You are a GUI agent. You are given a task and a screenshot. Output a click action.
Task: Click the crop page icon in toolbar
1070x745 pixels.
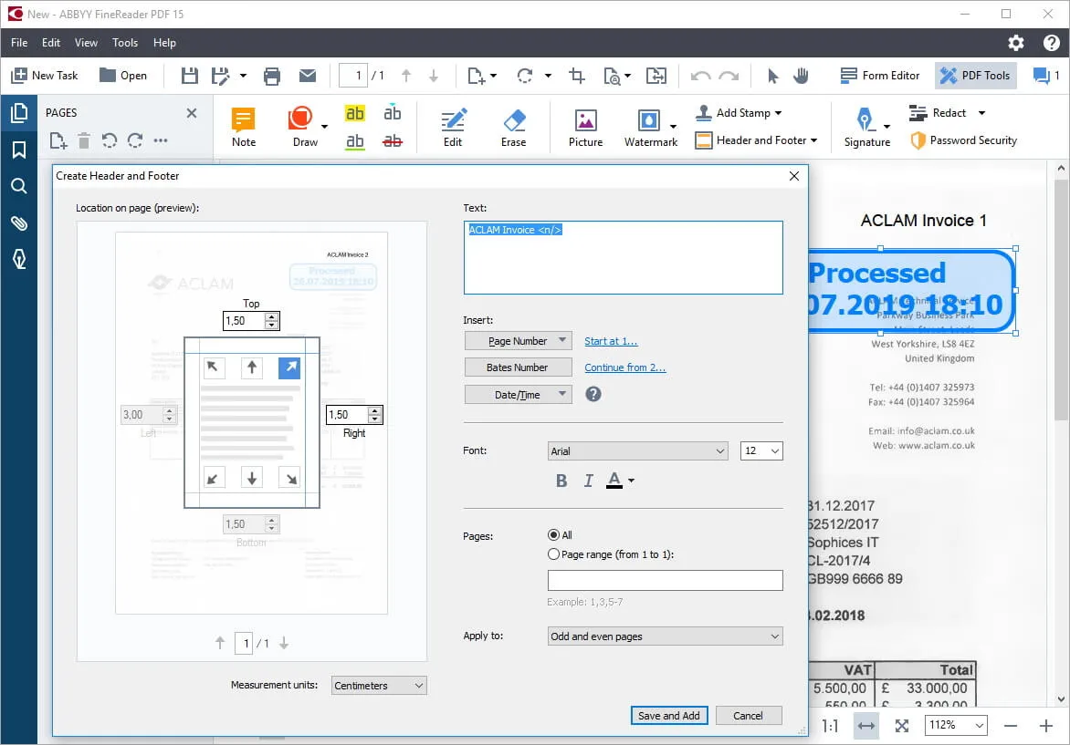pyautogui.click(x=577, y=76)
